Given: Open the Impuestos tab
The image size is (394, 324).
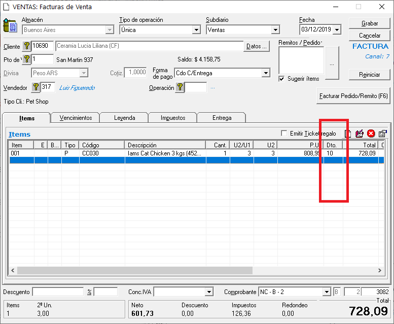Looking at the screenshot, I should click(173, 118).
